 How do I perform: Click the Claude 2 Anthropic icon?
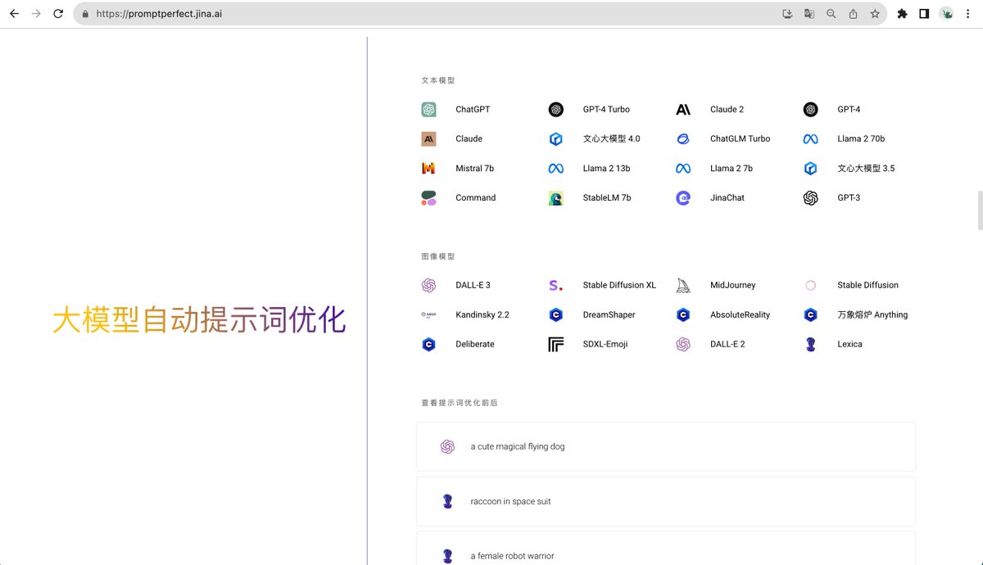pyautogui.click(x=683, y=110)
